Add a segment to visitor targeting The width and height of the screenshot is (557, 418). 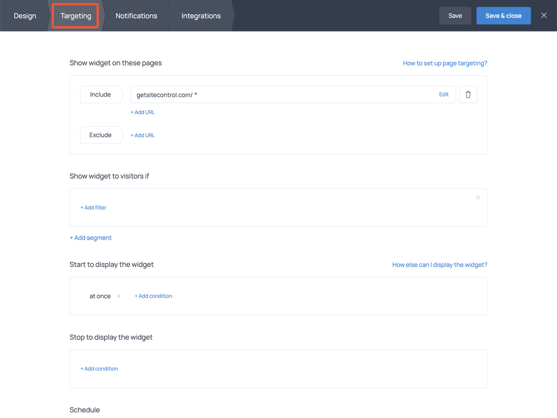click(x=91, y=237)
